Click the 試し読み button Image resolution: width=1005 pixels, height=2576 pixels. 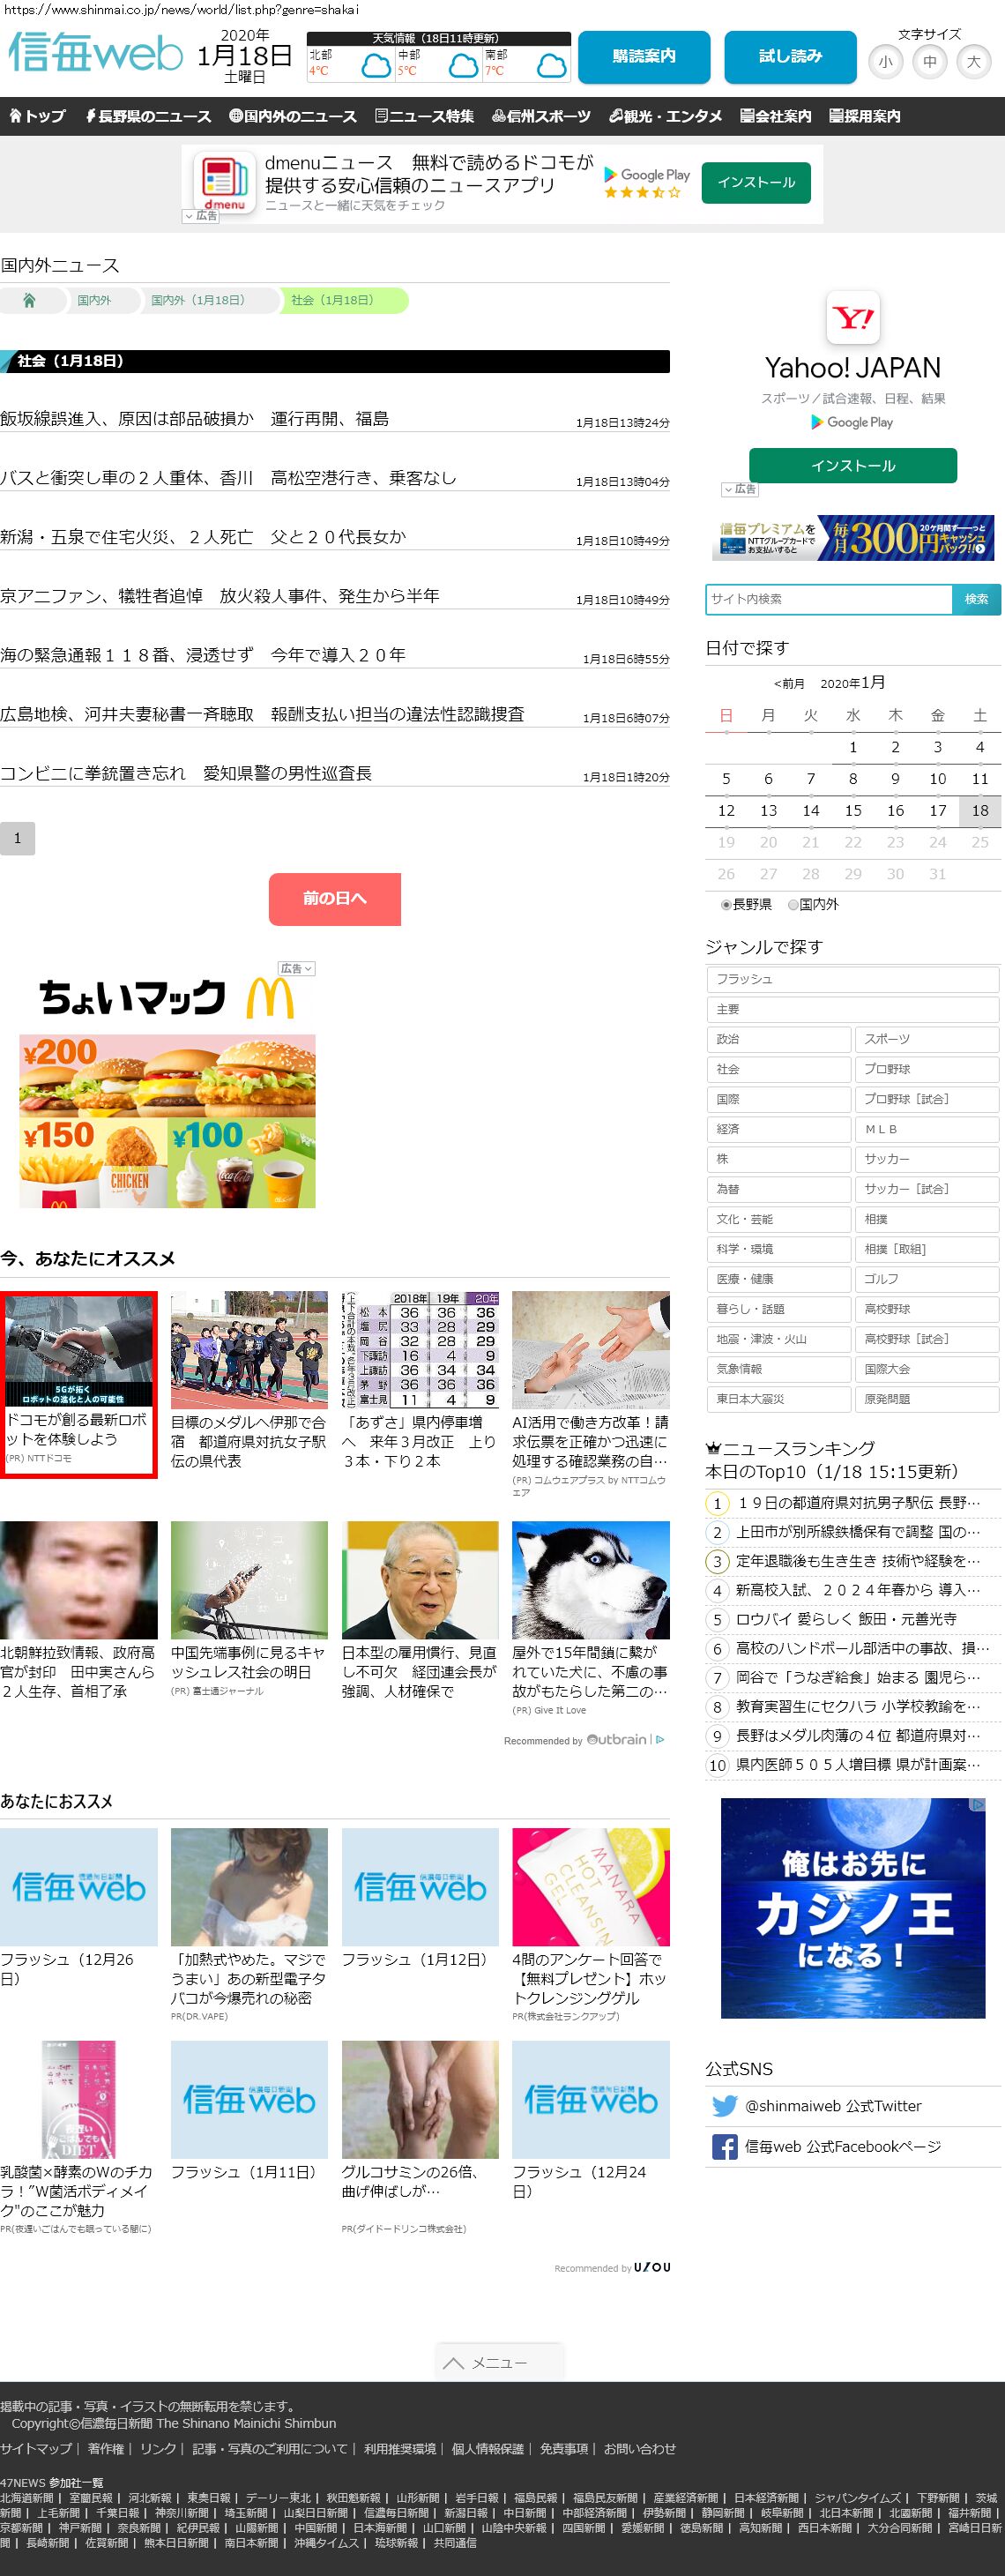[x=790, y=56]
